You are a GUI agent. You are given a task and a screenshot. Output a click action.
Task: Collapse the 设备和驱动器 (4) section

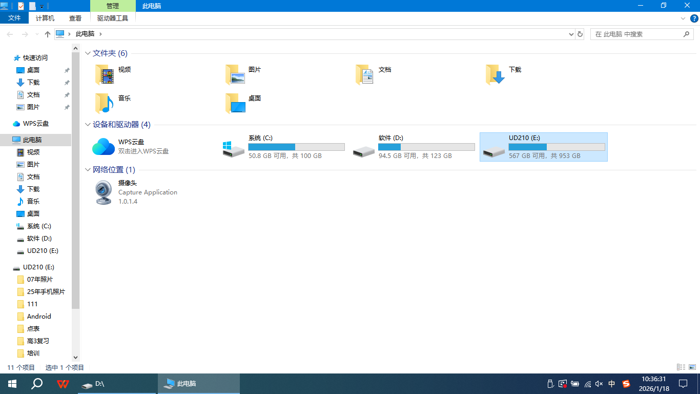pos(88,125)
